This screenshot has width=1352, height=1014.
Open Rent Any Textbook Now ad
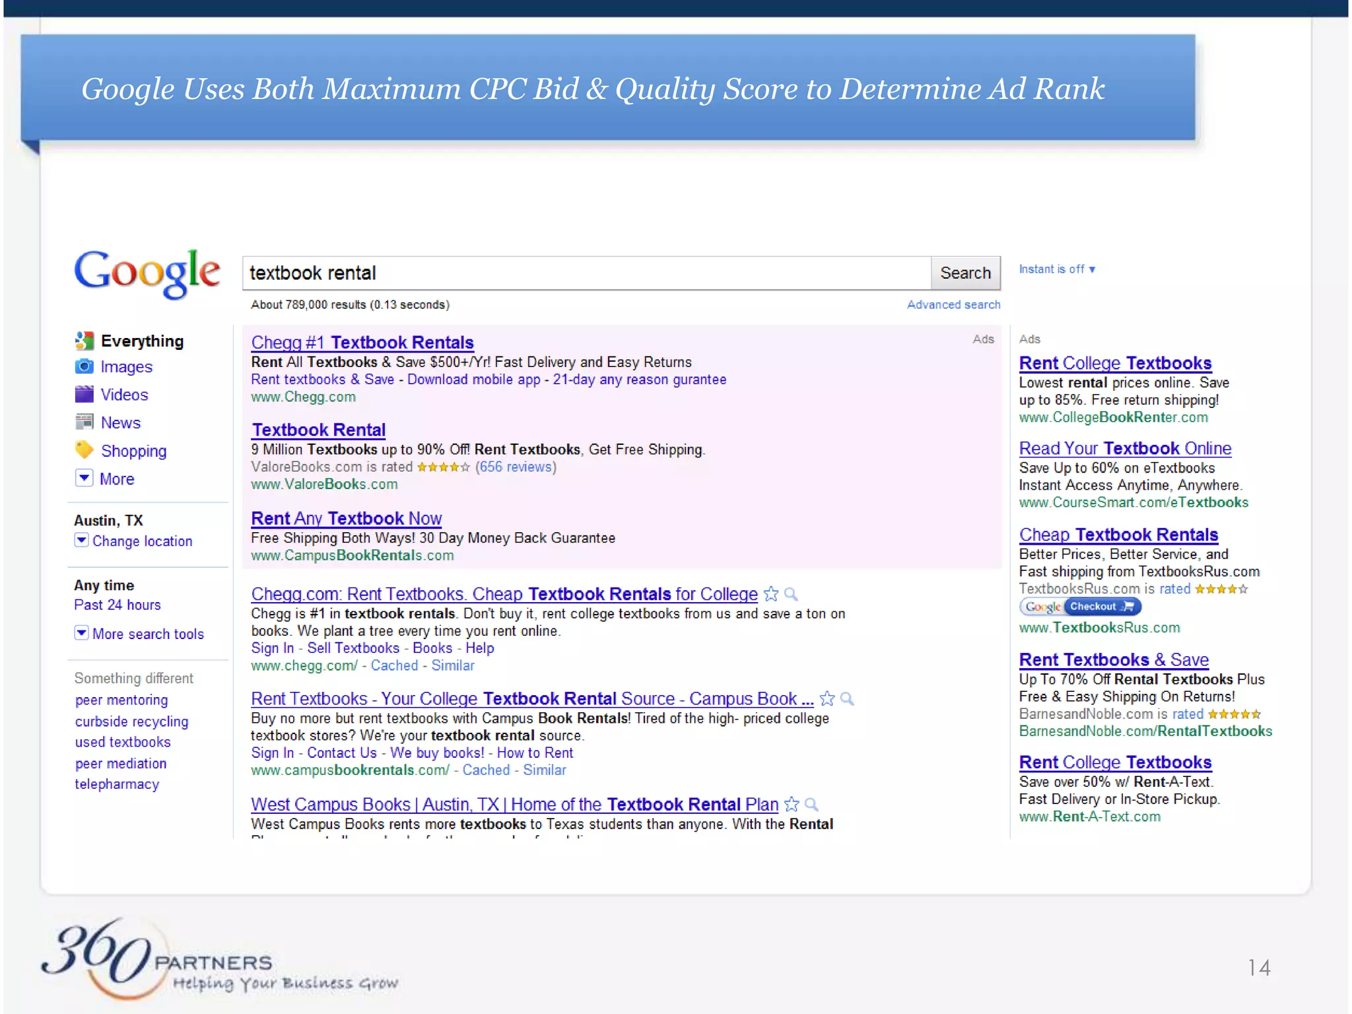coord(346,518)
